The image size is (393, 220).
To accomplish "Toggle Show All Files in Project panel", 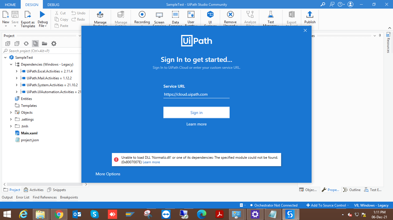I will point(35,44).
